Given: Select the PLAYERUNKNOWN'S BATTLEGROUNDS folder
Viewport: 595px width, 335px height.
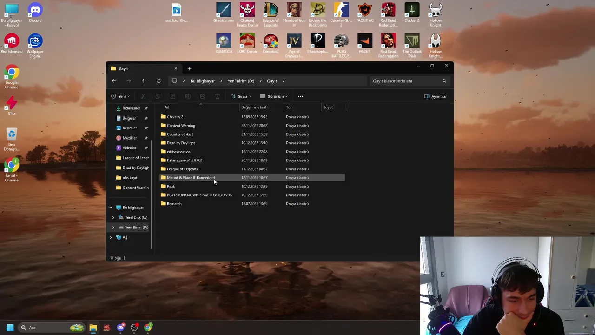Looking at the screenshot, I should coord(251,195).
